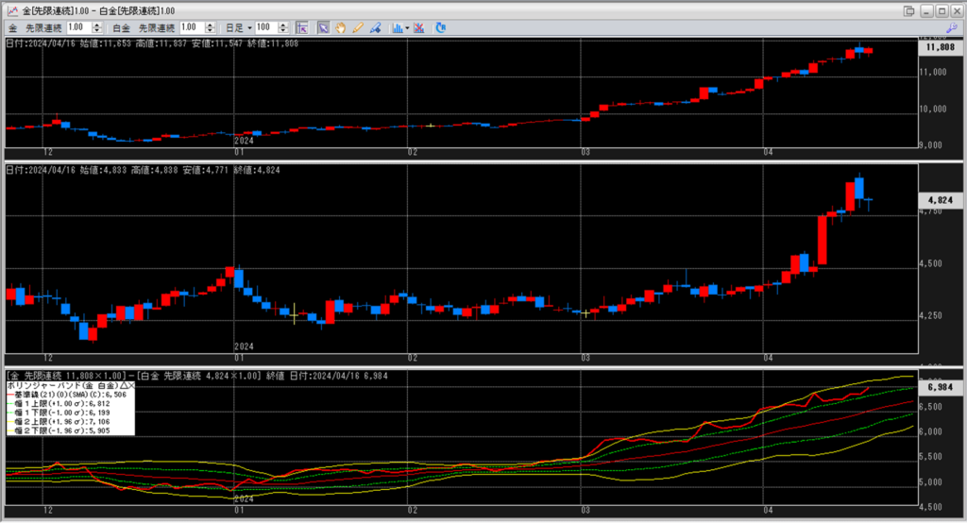Select the arrow pointer cursor tool
The height and width of the screenshot is (523, 967).
323,28
